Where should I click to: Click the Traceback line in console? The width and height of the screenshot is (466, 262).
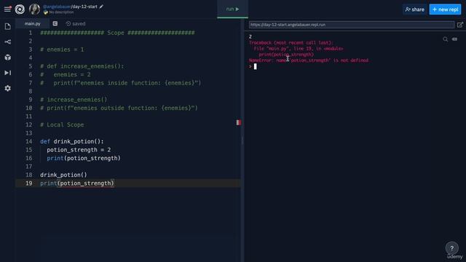(x=291, y=43)
